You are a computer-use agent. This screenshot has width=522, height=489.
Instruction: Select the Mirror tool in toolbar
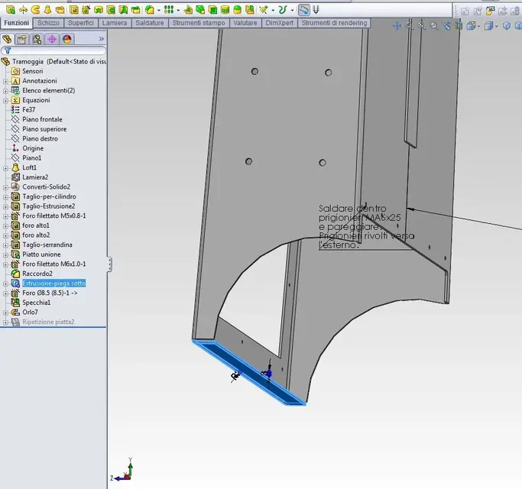pos(250,10)
